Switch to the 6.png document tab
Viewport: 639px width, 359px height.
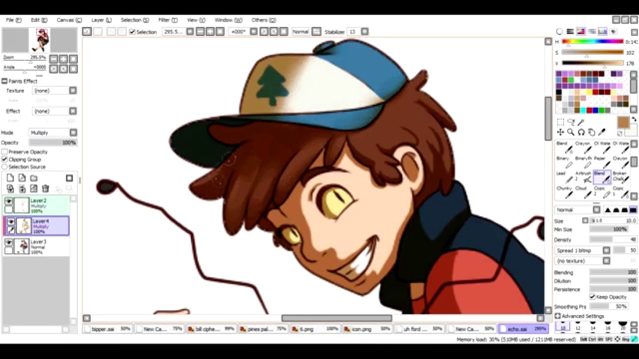(x=316, y=329)
